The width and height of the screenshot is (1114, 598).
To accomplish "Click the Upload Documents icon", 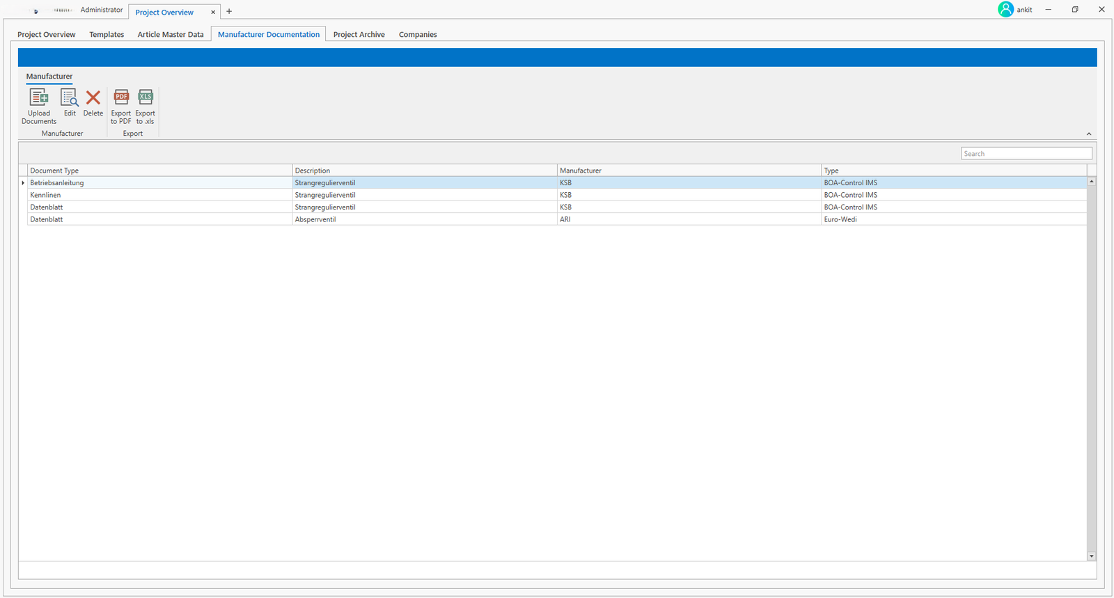I will pyautogui.click(x=39, y=98).
